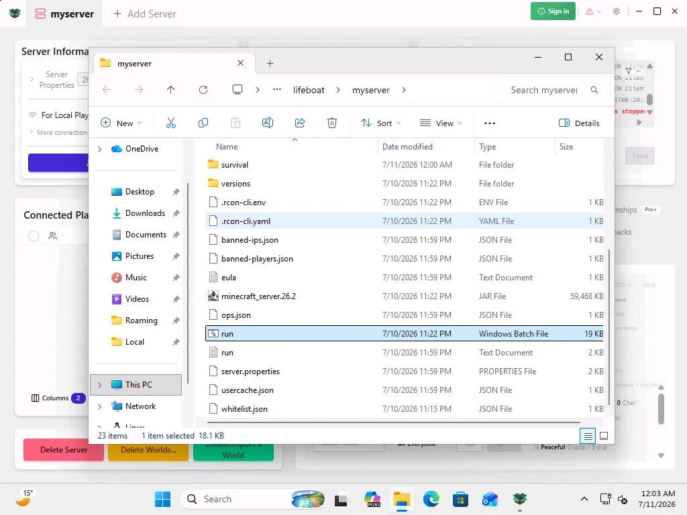Click the weather widget on taskbar
The image size is (687, 515).
coord(23,498)
